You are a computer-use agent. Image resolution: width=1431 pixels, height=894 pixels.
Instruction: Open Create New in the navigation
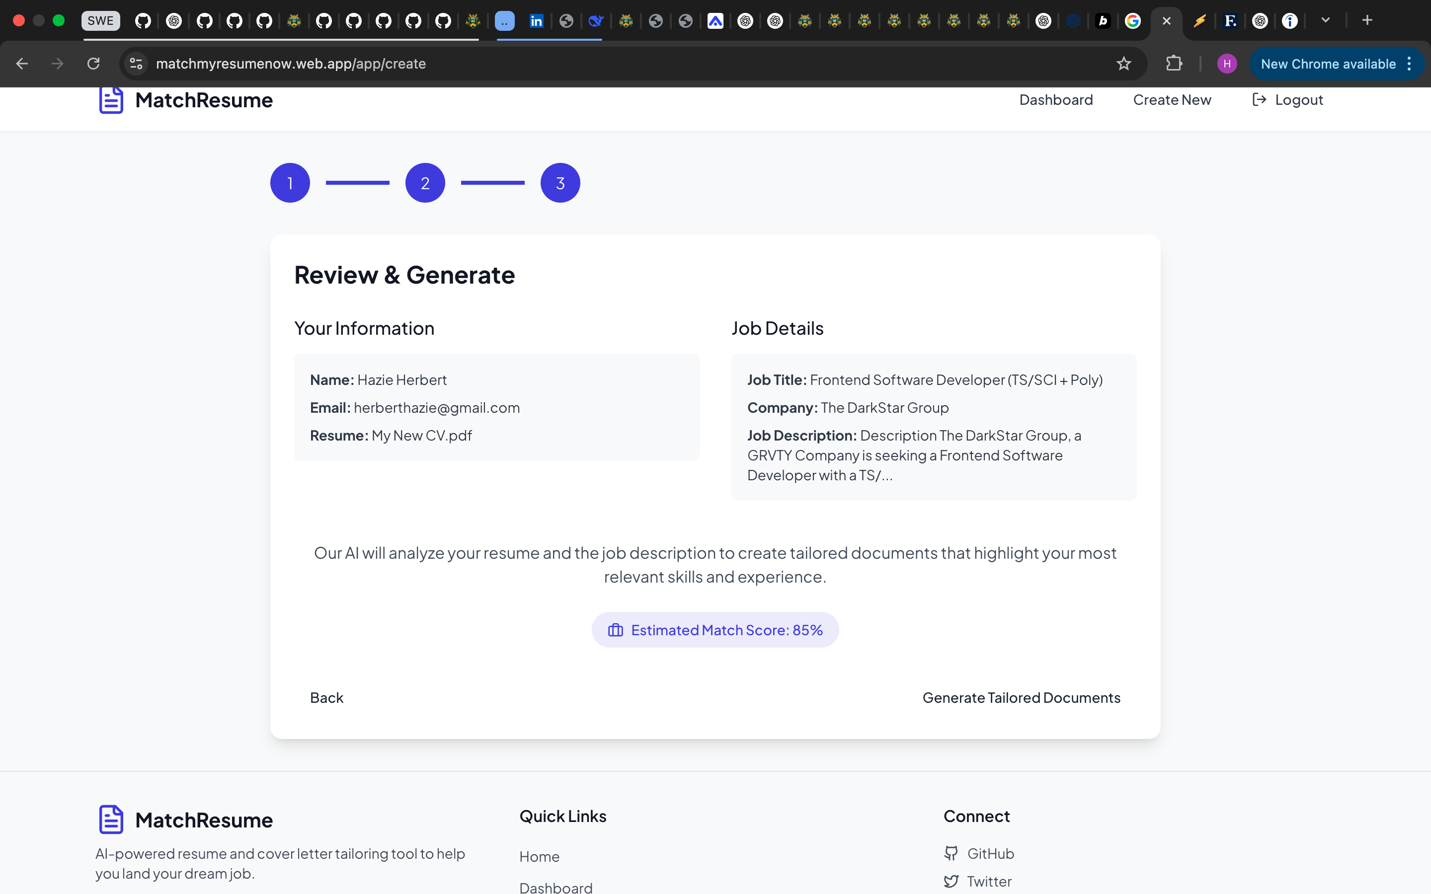coord(1172,100)
